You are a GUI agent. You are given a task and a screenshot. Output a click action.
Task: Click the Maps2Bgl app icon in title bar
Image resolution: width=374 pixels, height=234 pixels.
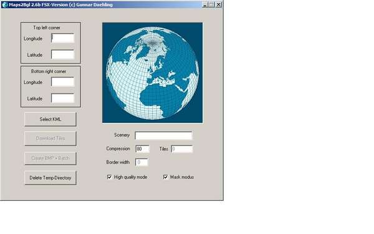tap(4, 4)
